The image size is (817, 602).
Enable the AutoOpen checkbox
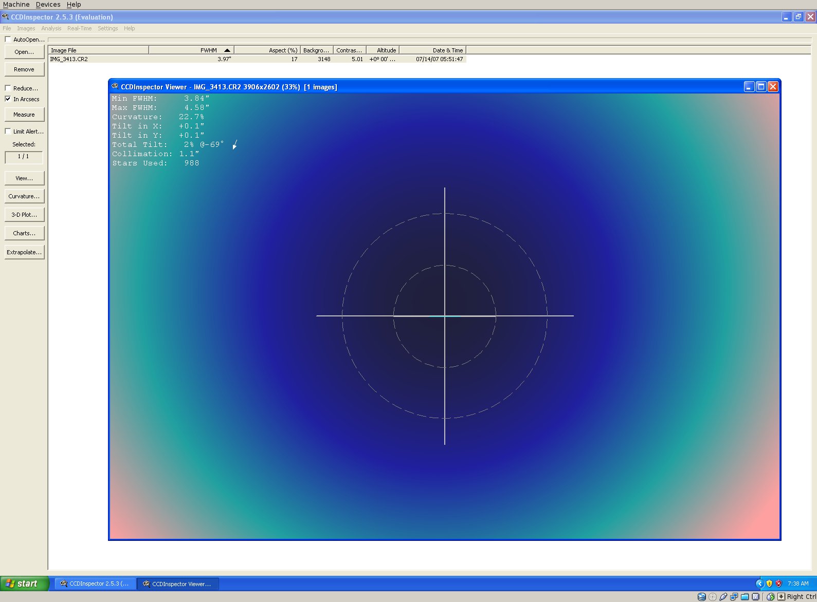tap(8, 39)
